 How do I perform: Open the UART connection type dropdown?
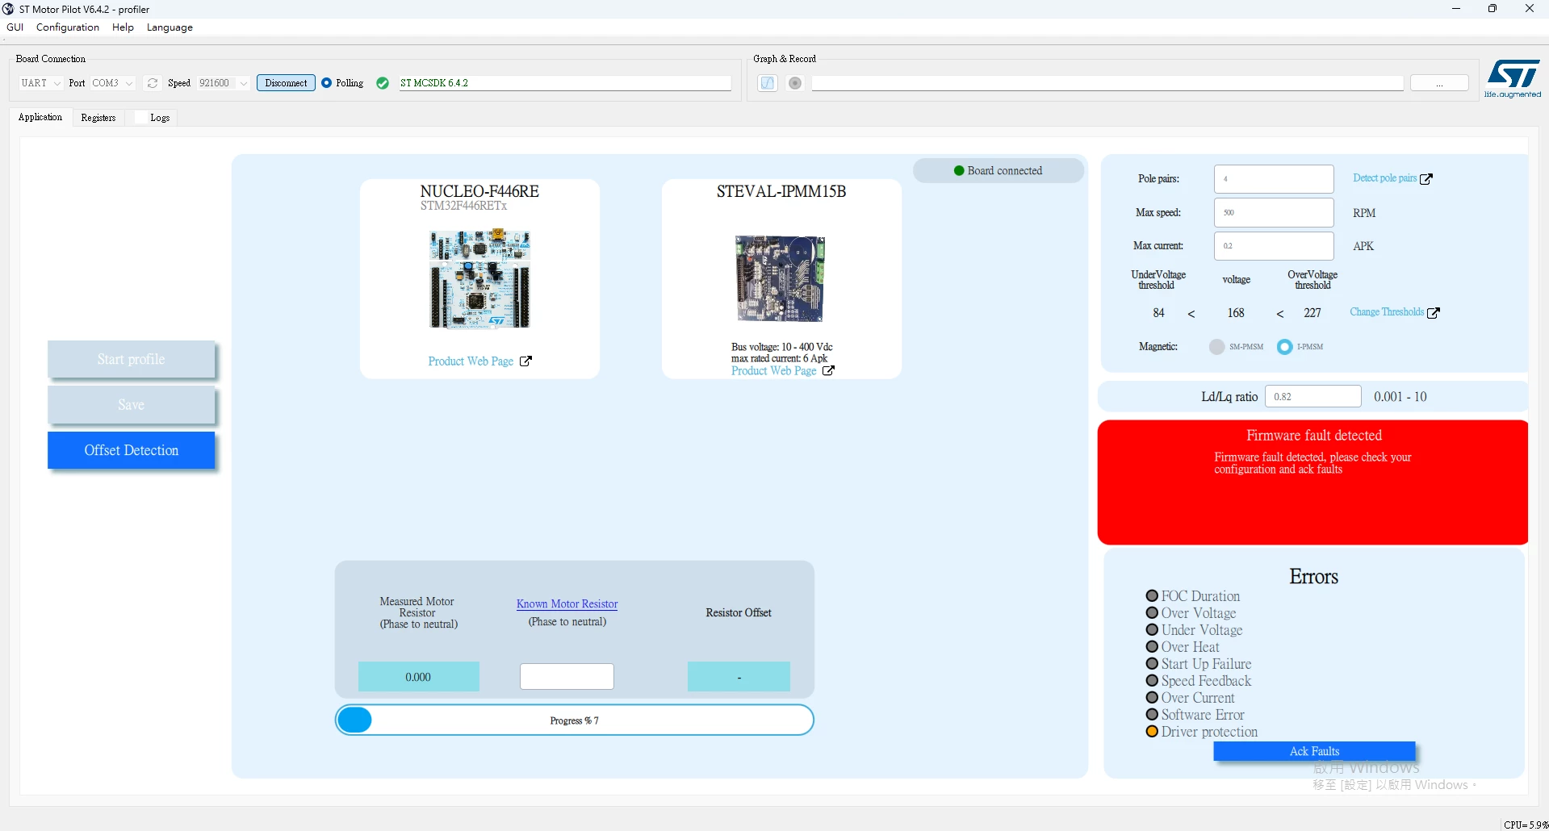coord(40,83)
